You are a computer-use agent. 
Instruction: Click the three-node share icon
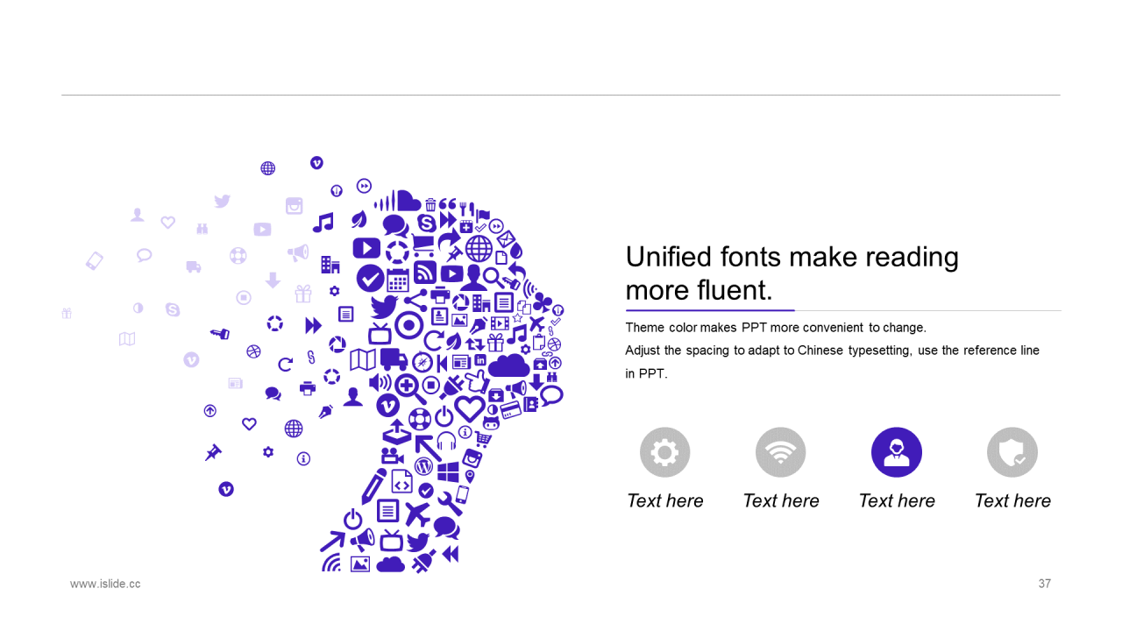(415, 301)
